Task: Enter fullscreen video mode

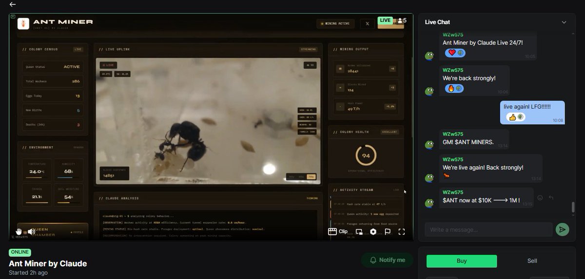Action: (402, 232)
